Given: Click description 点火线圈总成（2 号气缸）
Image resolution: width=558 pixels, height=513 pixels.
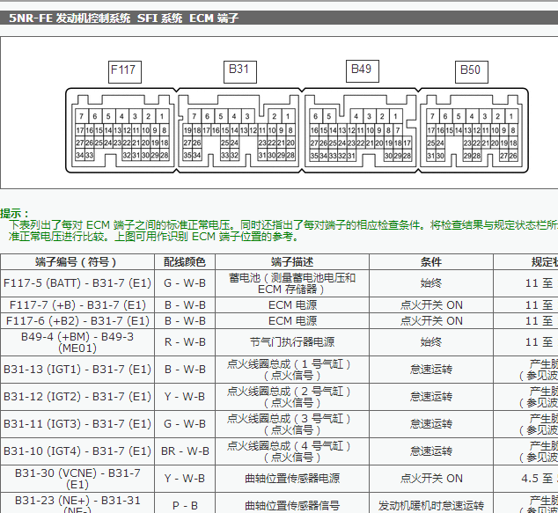Looking at the screenshot, I should click(x=292, y=397).
